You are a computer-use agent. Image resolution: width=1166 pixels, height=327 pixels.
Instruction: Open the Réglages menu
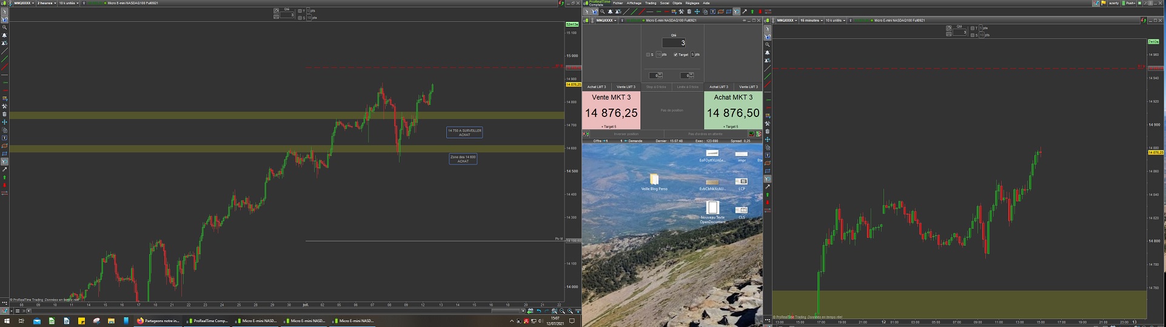(692, 3)
